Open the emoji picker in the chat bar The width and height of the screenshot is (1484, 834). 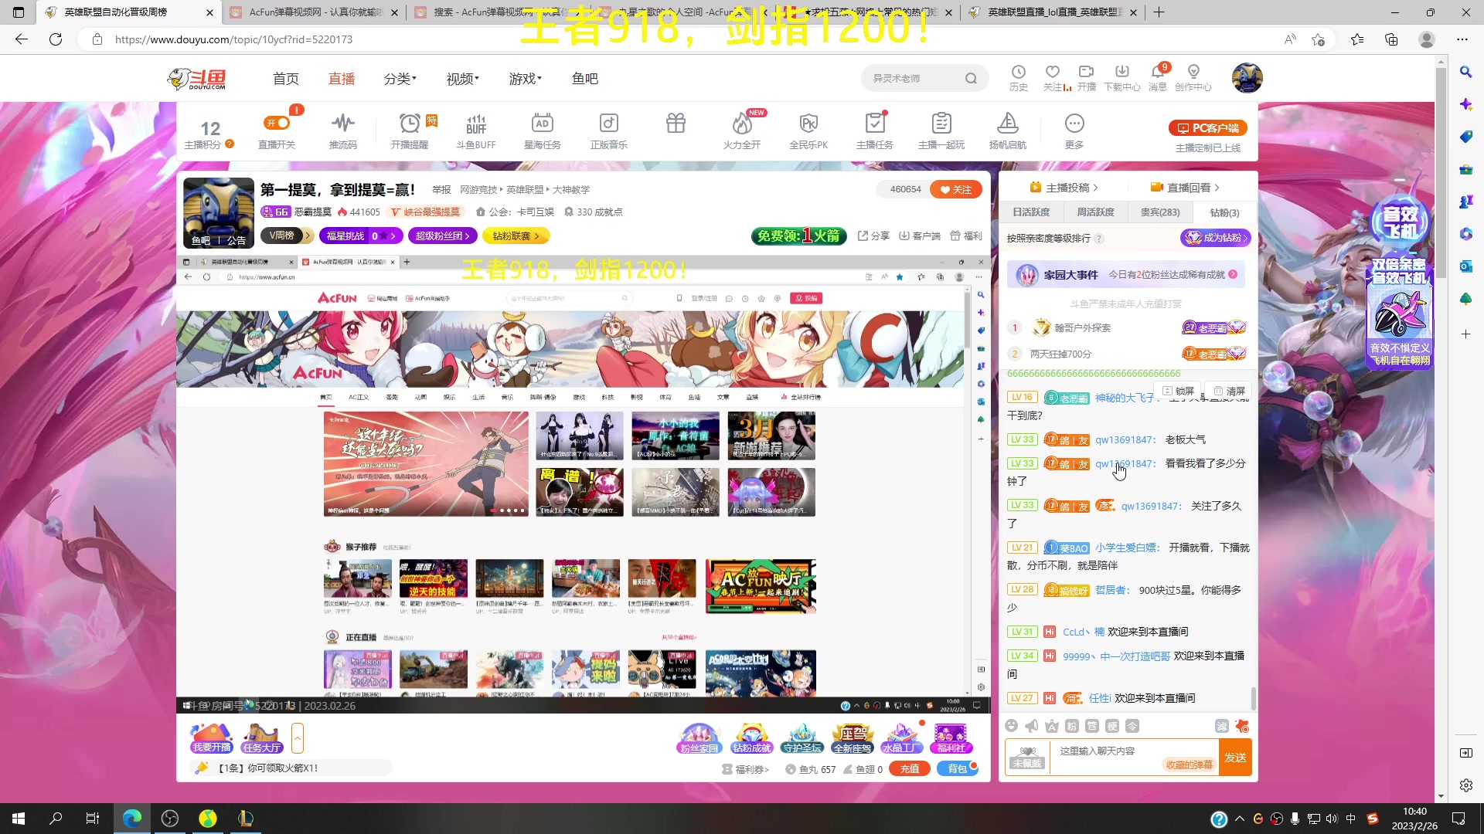click(x=1011, y=726)
